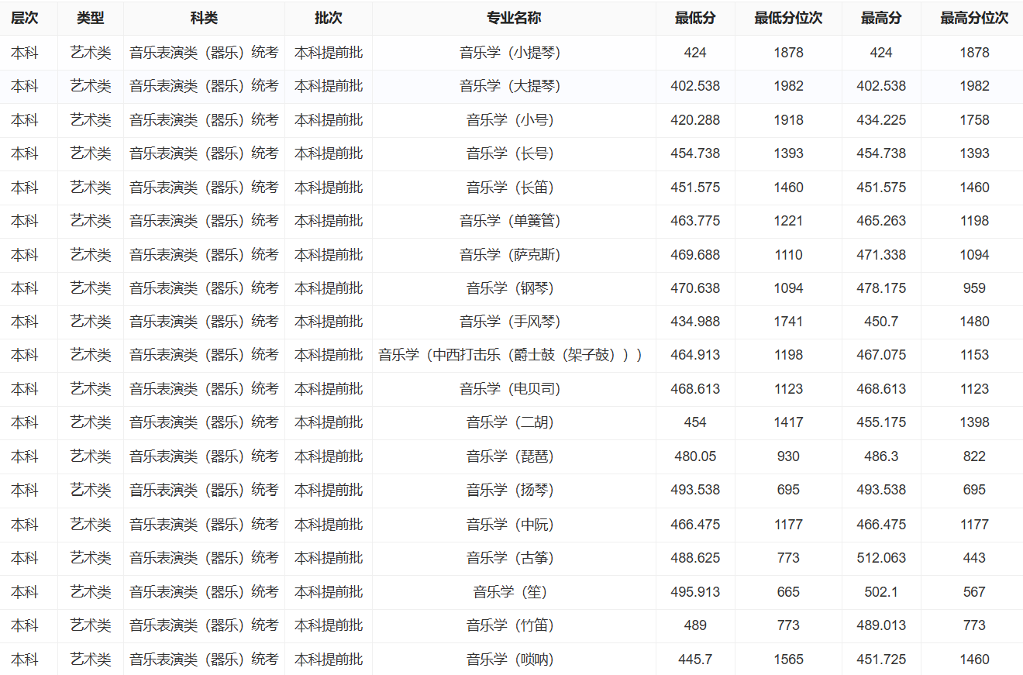Click the 445.7 lowest score value
The height and width of the screenshot is (675, 1023).
(x=695, y=660)
